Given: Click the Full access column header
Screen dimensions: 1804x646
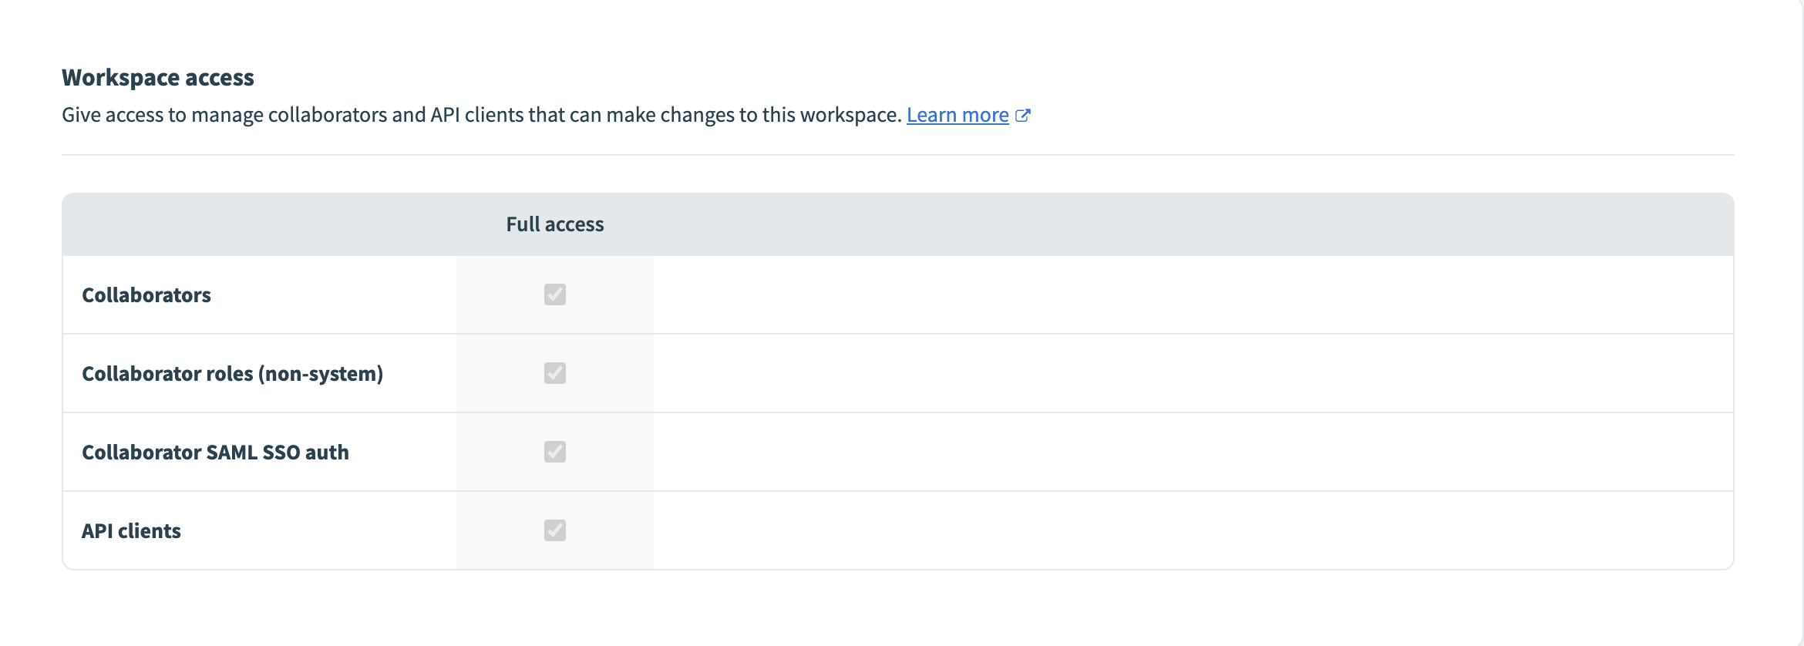Looking at the screenshot, I should click(x=555, y=224).
